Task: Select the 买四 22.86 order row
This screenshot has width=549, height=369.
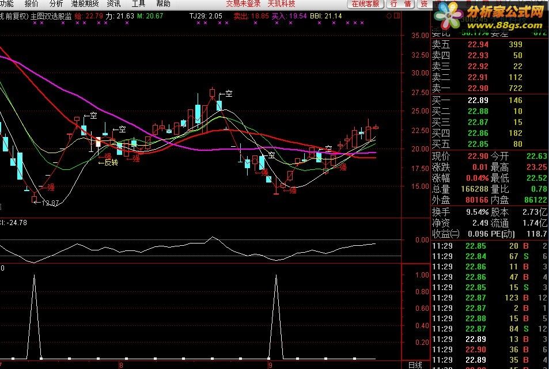Action: pyautogui.click(x=489, y=133)
